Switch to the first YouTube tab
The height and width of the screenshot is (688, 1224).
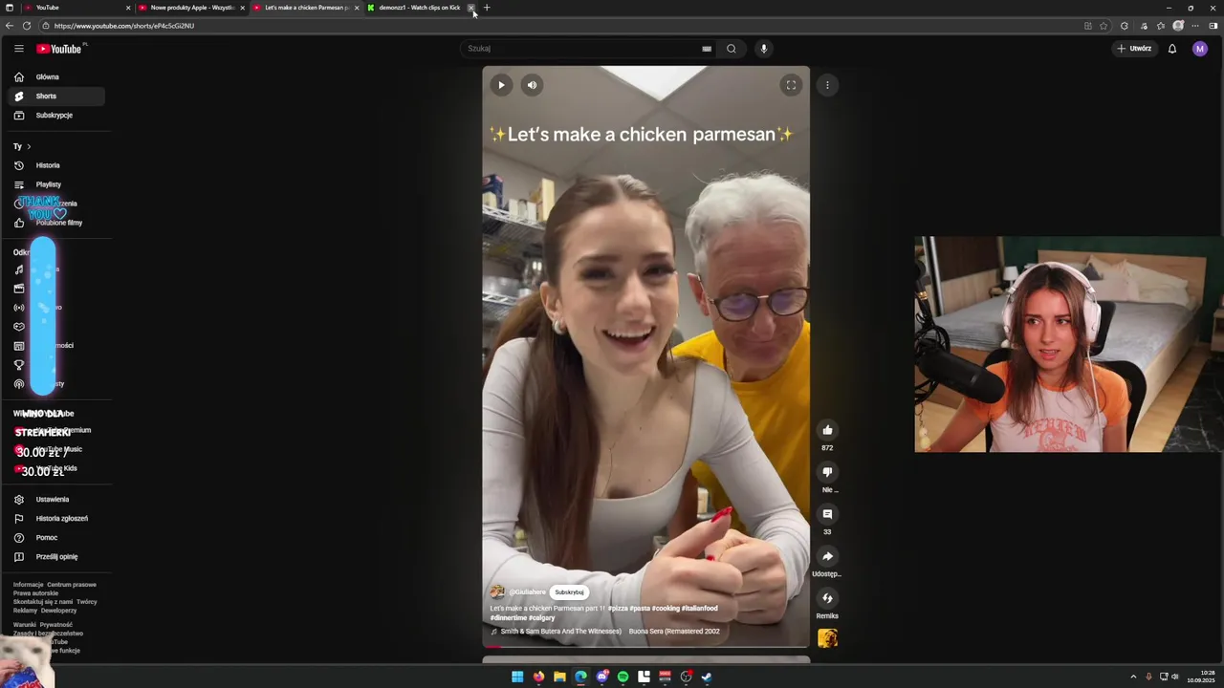point(76,8)
